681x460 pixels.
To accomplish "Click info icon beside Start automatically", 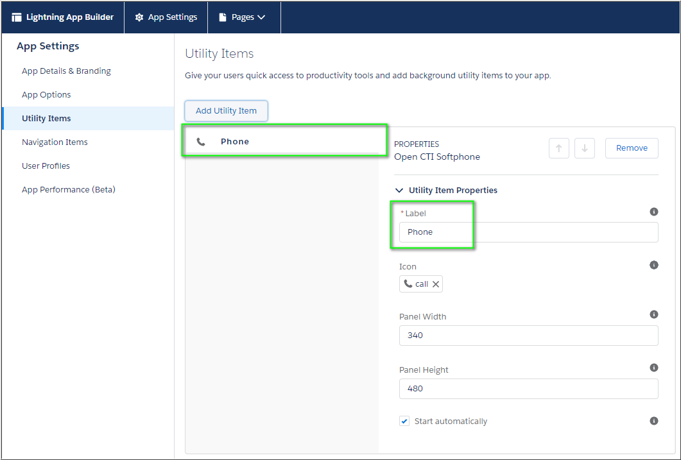I will pyautogui.click(x=653, y=421).
